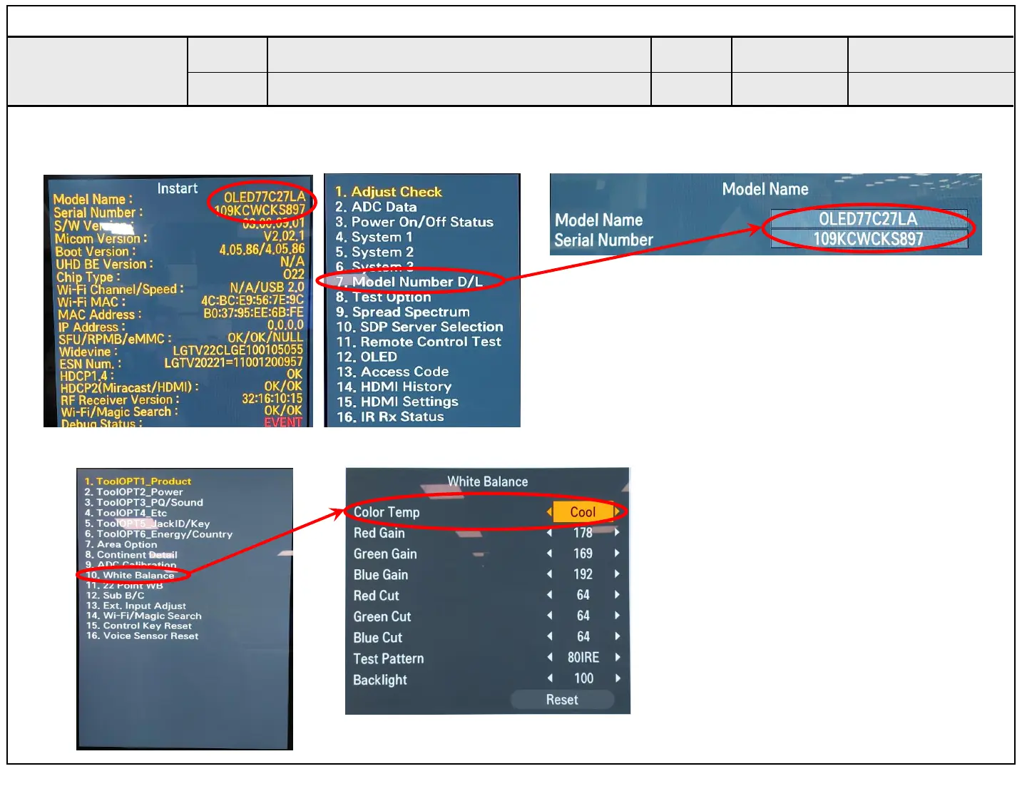Viewport: 1027px width, 811px height.
Task: Click the Micom Version V2.02.1 value
Action: tap(284, 236)
